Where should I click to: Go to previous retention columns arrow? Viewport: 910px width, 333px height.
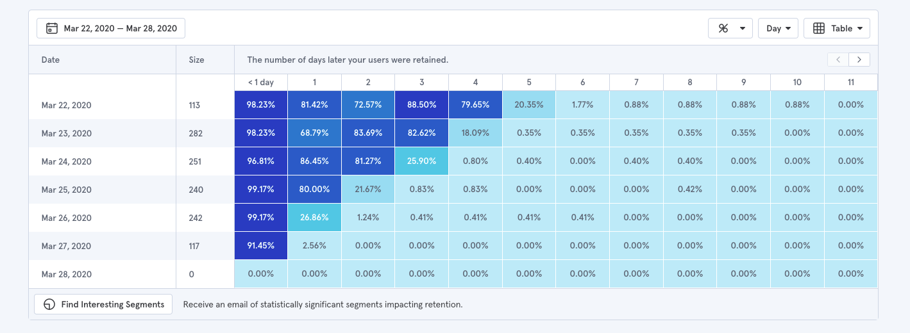(x=838, y=60)
